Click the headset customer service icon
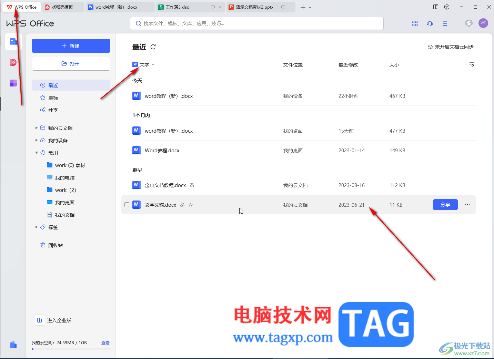 click(430, 23)
